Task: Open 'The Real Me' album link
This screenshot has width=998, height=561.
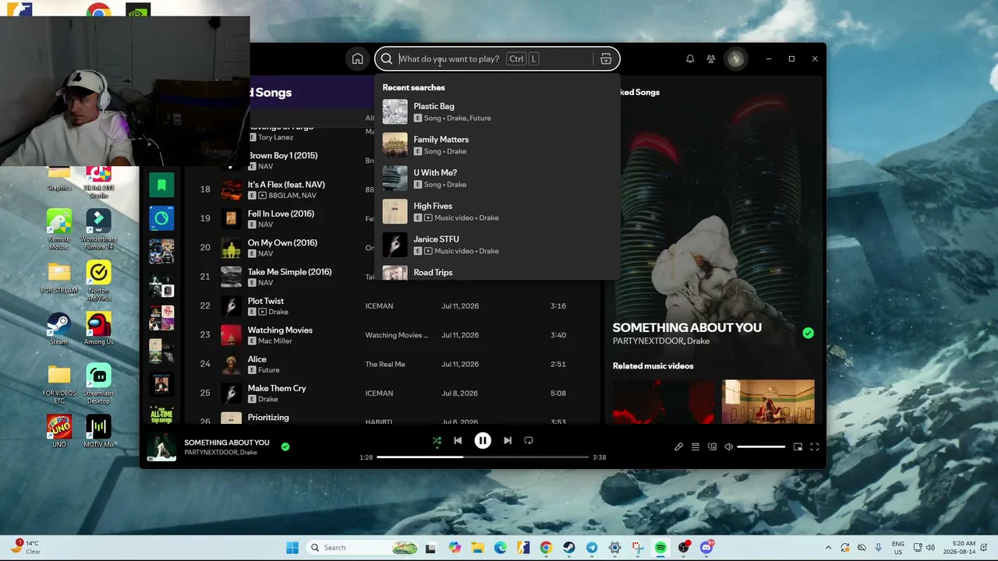Action: [x=385, y=365]
